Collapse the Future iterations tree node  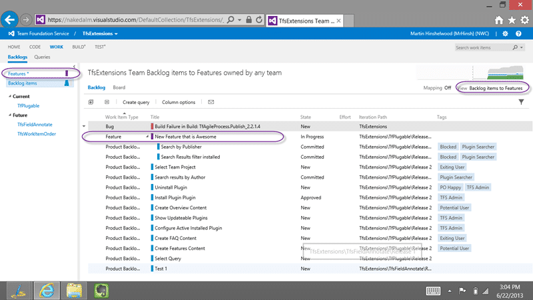(10, 115)
